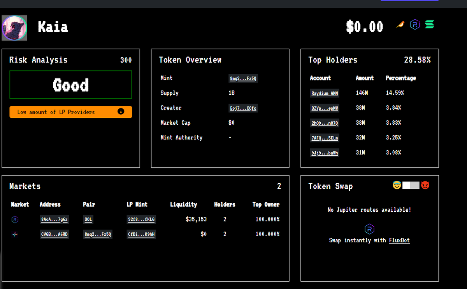Open the Raydium icon beside the price
This screenshot has height=289, width=467.
pyautogui.click(x=415, y=25)
